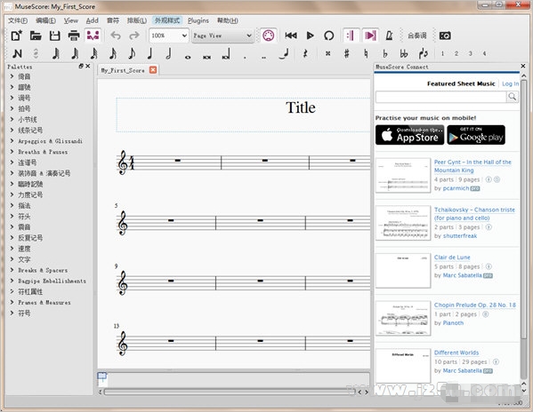Enable note input mode
This screenshot has width=533, height=412.
(x=17, y=53)
